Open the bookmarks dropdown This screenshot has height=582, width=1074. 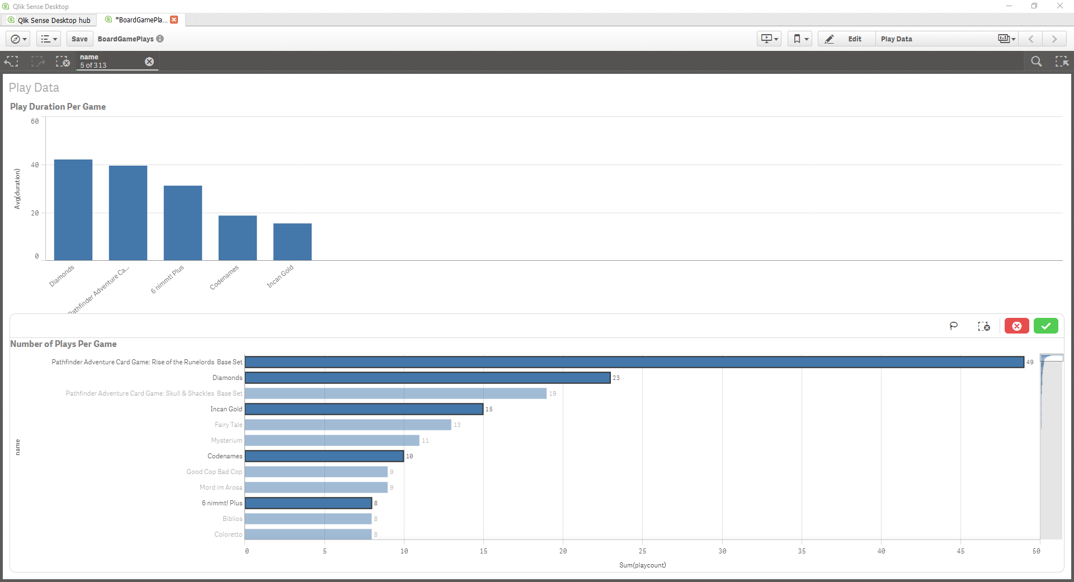tap(800, 39)
